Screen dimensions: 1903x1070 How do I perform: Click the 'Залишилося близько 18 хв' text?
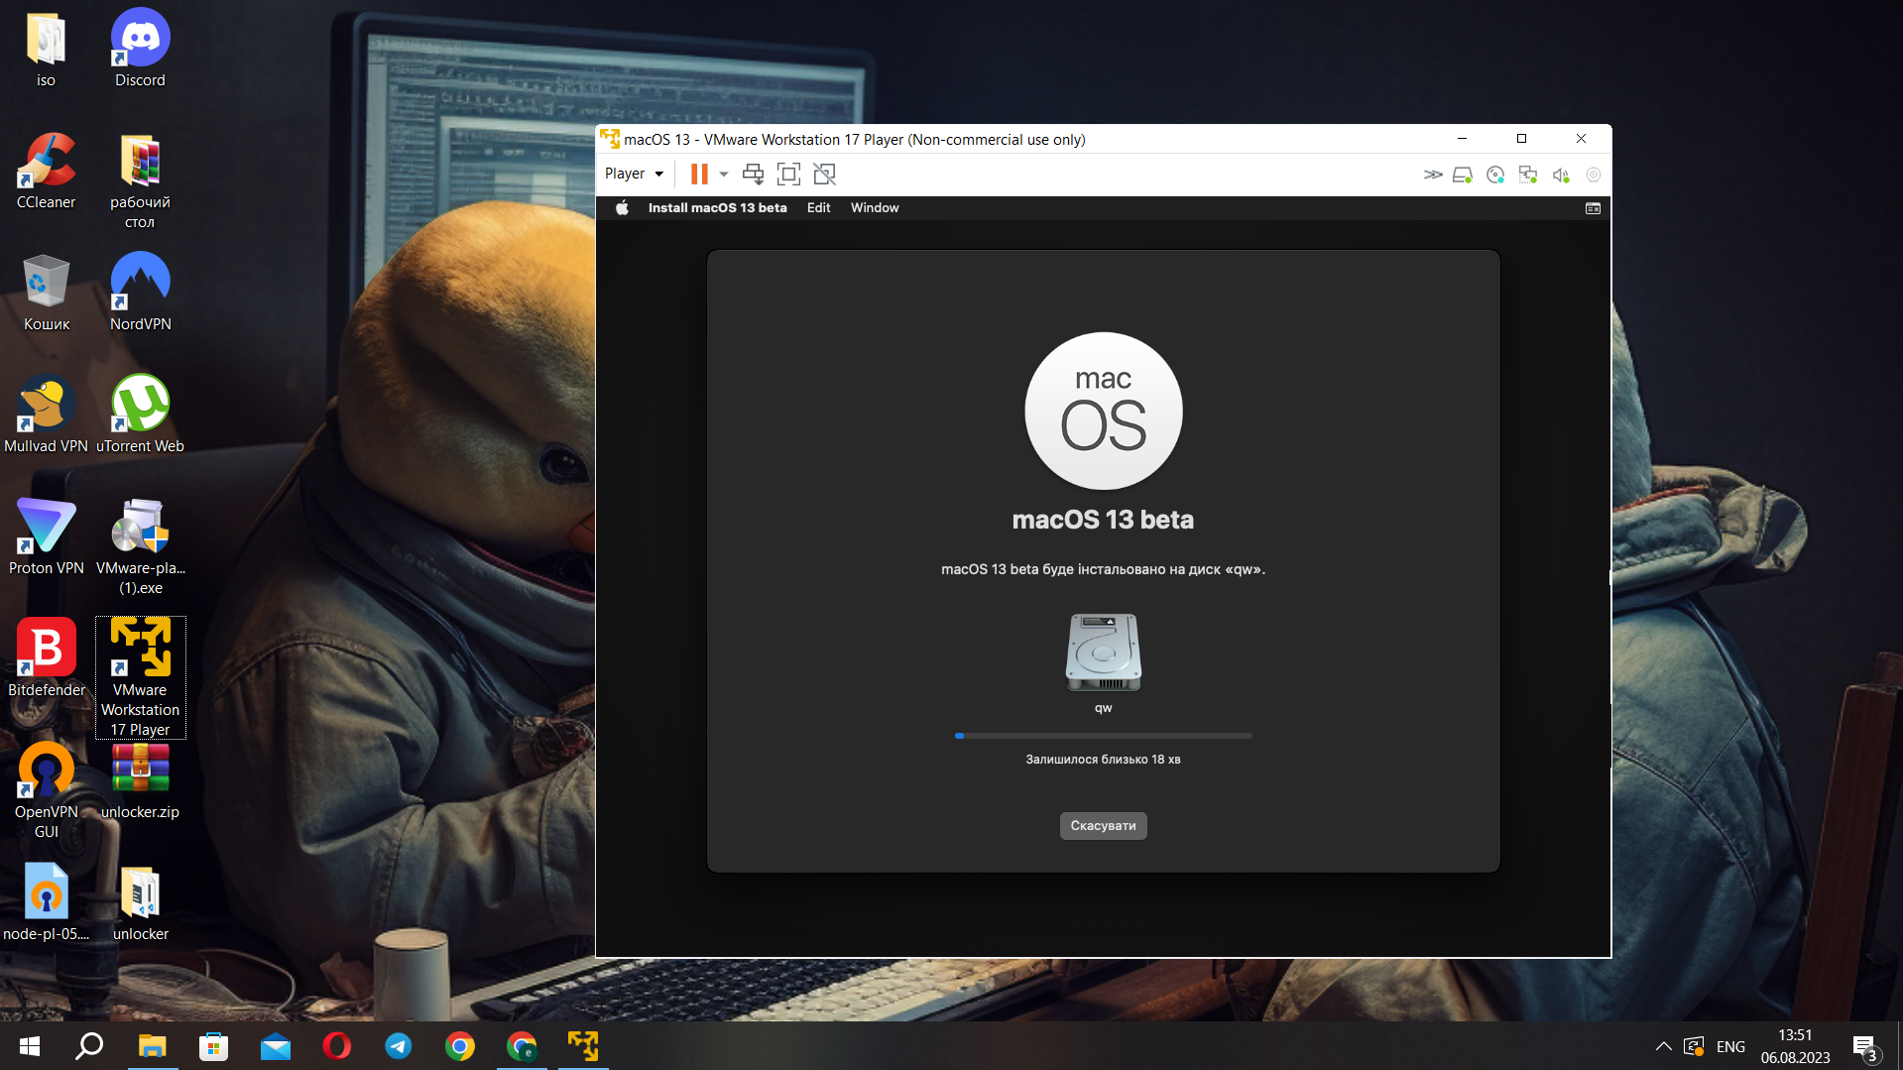[x=1103, y=760]
